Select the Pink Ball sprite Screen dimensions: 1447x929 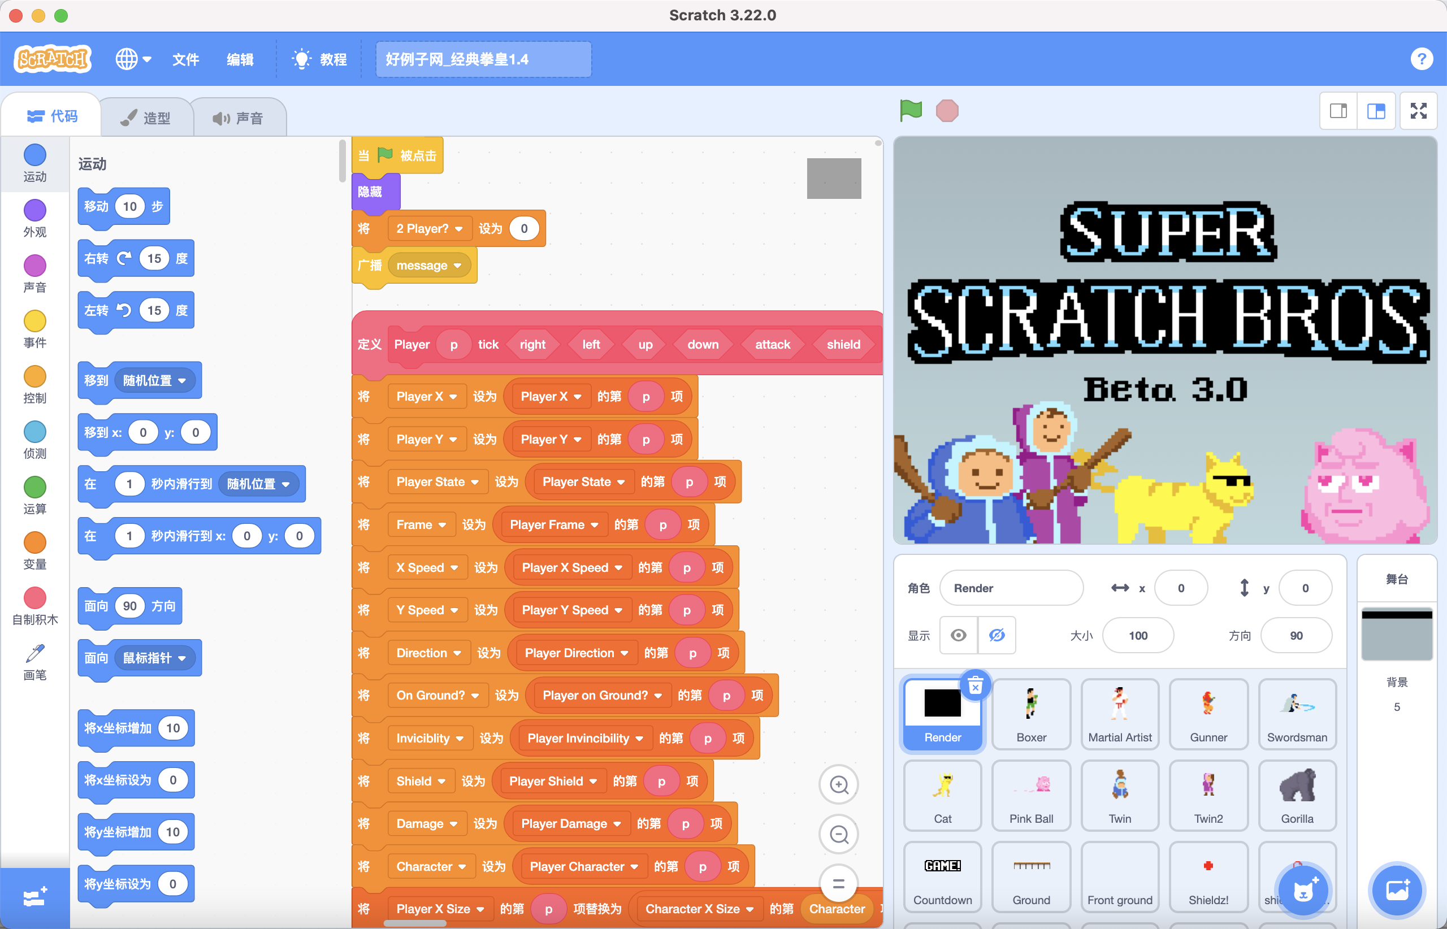(x=1031, y=796)
